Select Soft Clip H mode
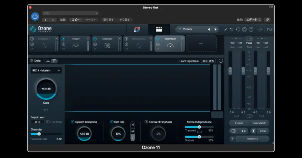Image resolution: width=302 pixels, height=158 pixels. coord(133,125)
